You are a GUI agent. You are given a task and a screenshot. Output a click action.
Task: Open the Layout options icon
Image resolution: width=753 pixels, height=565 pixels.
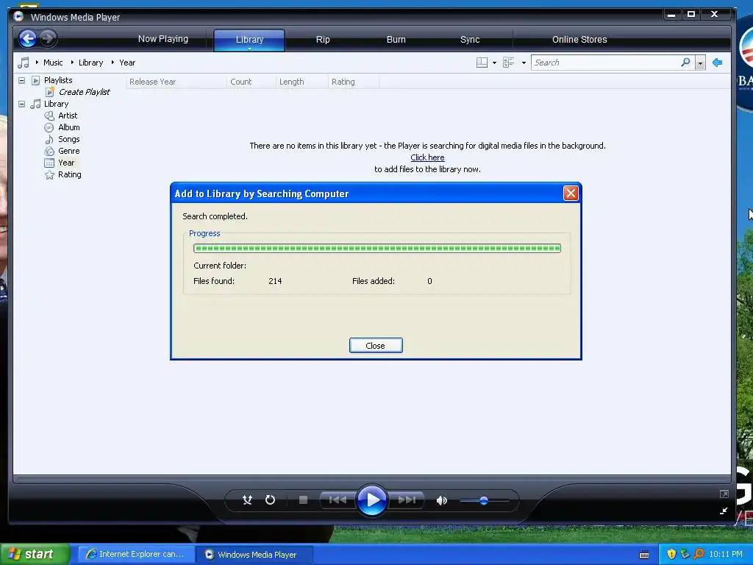pyautogui.click(x=482, y=63)
